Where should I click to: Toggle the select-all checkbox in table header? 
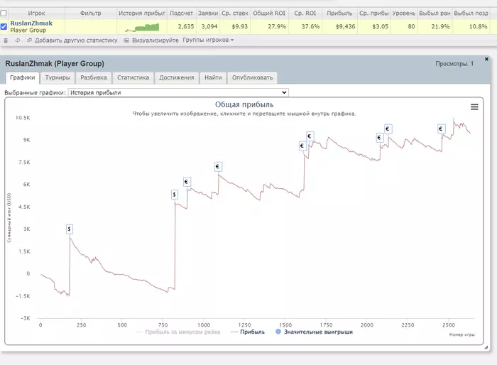(4, 13)
